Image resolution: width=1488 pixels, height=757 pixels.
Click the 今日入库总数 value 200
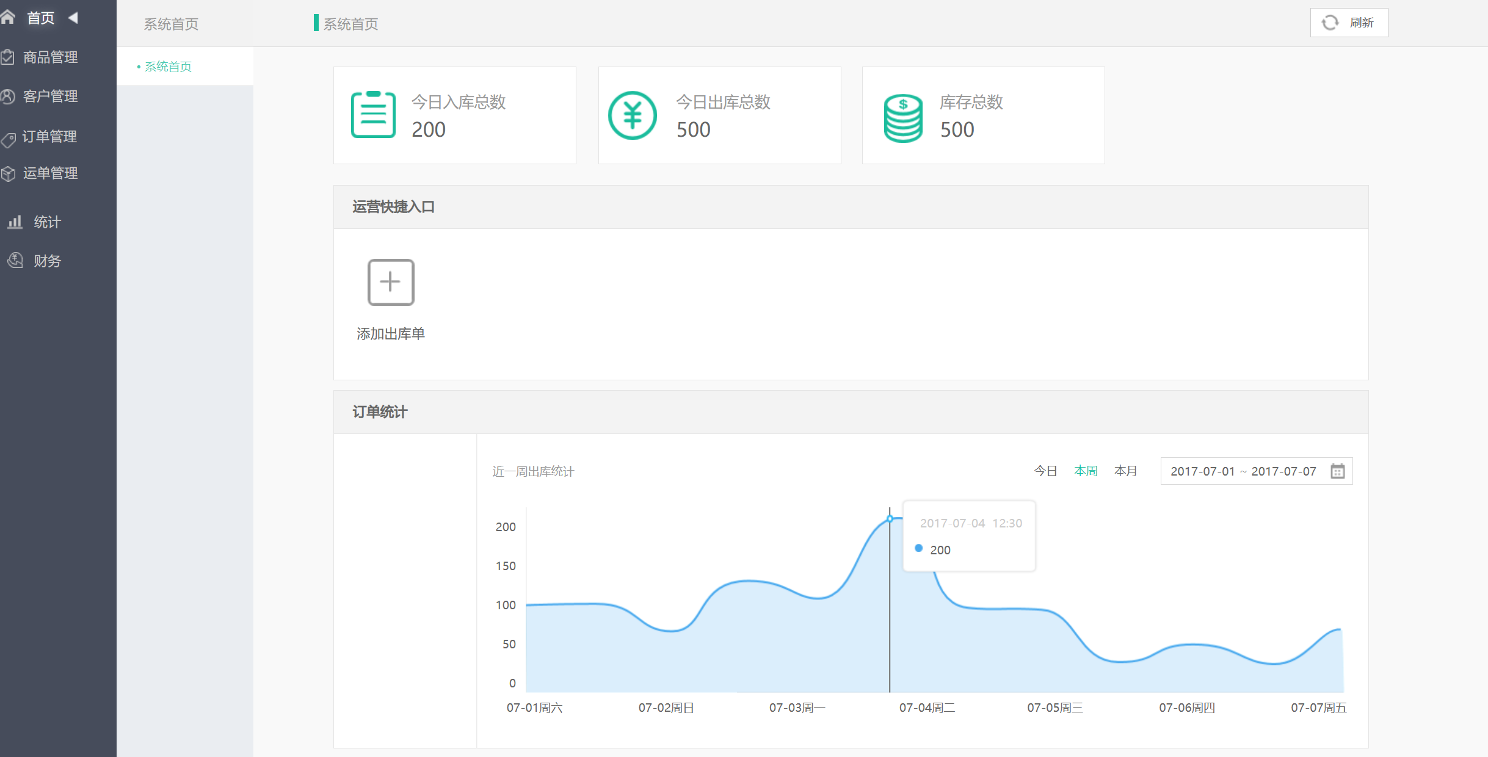click(429, 130)
